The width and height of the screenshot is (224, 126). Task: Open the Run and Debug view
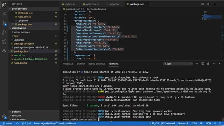(4, 33)
